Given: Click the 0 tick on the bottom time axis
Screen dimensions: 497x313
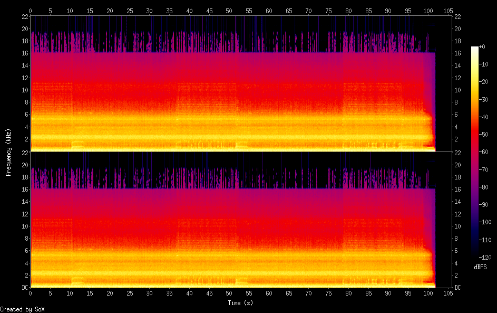Looking at the screenshot, I should coord(31,293).
